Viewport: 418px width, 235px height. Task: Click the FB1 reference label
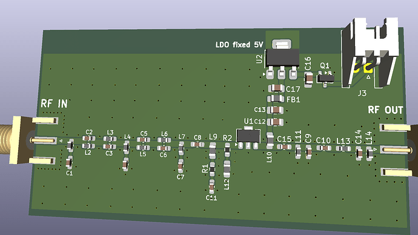[x=293, y=100]
